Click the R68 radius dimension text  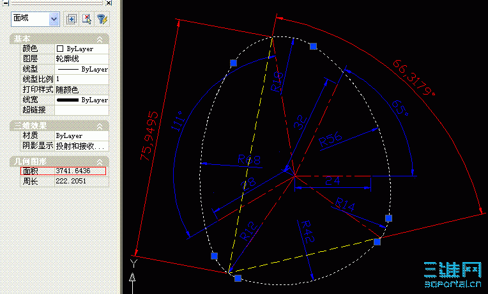click(249, 160)
